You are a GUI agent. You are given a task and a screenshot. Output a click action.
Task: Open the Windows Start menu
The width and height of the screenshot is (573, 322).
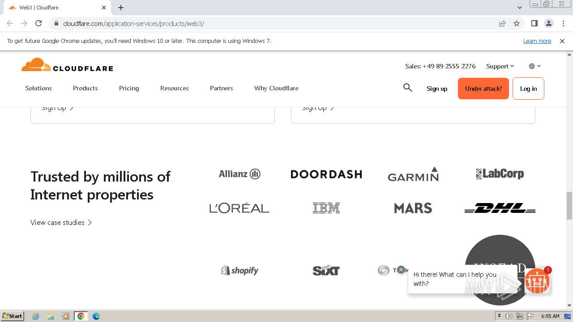click(12, 316)
